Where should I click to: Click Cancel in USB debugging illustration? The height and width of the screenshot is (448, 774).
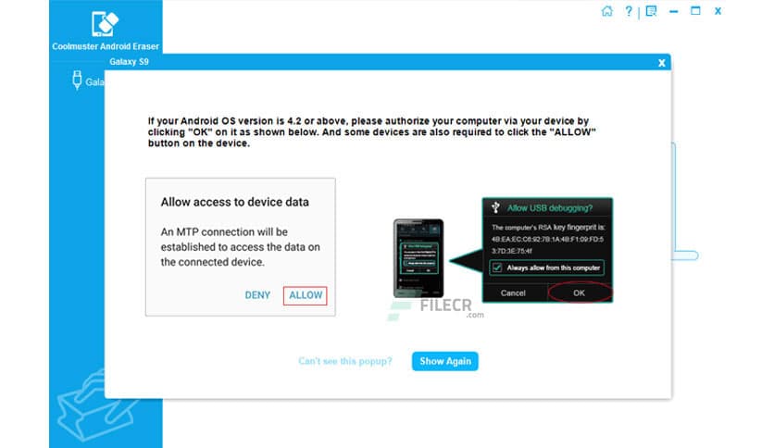[x=513, y=293]
